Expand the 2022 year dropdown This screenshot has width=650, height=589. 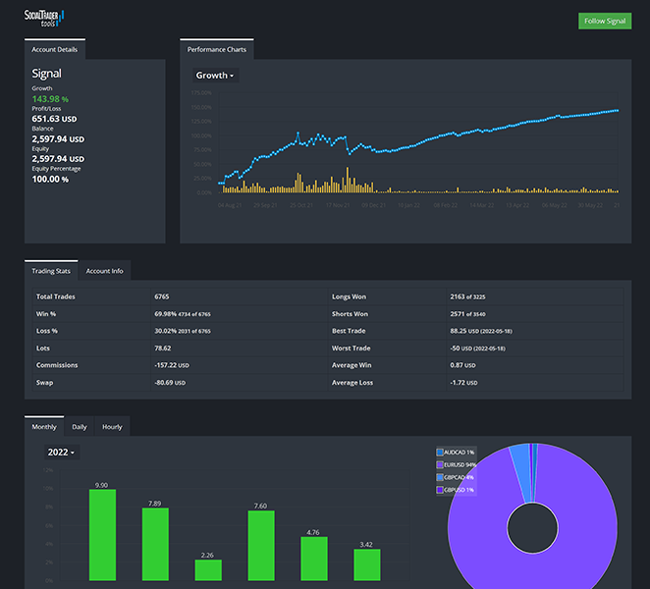[61, 453]
